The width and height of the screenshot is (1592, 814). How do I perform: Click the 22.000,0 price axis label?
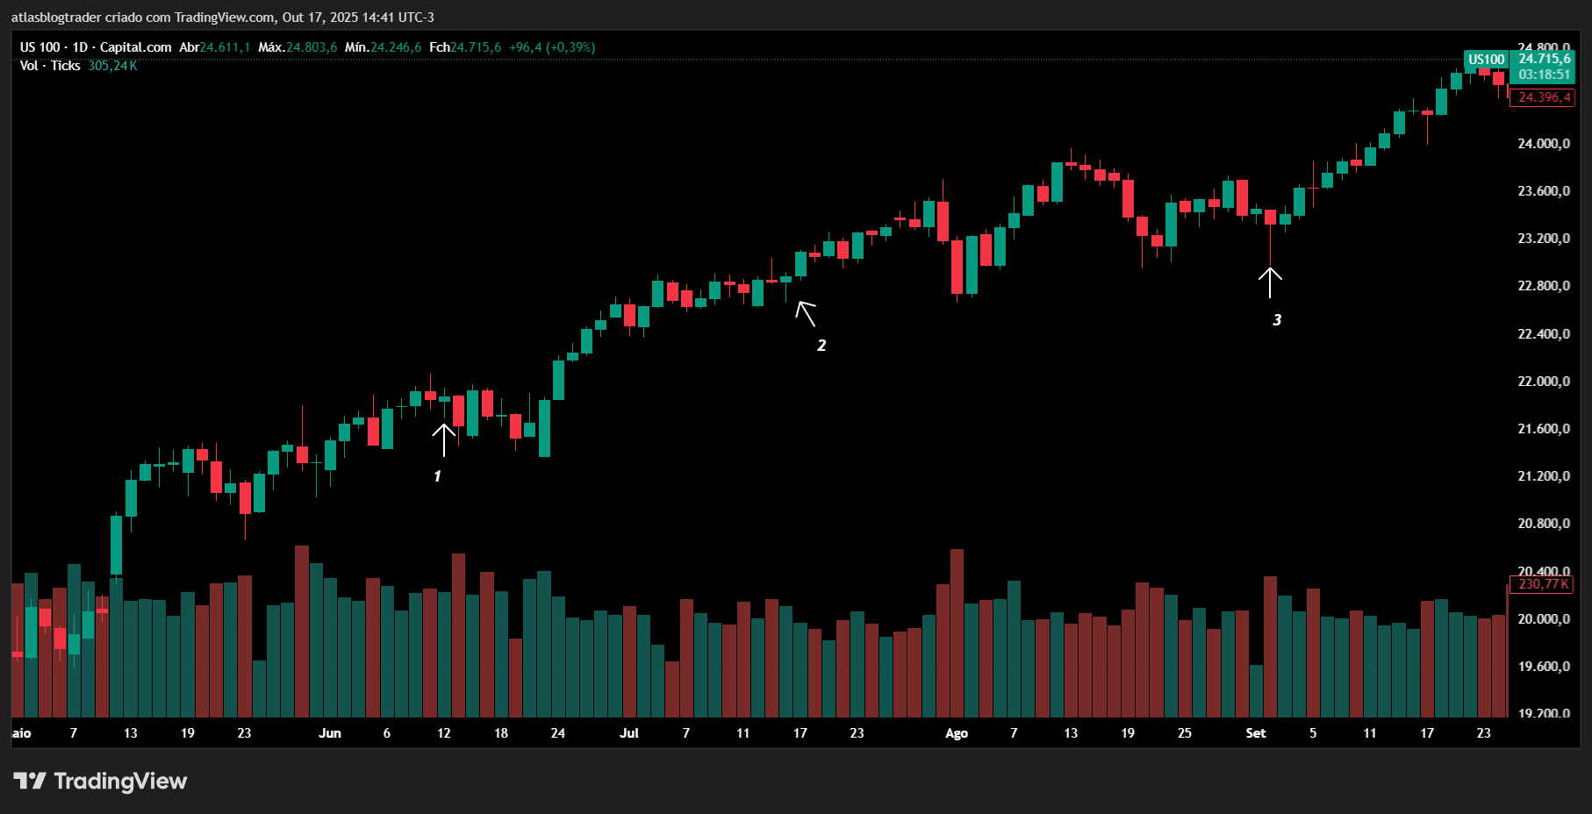pos(1544,382)
